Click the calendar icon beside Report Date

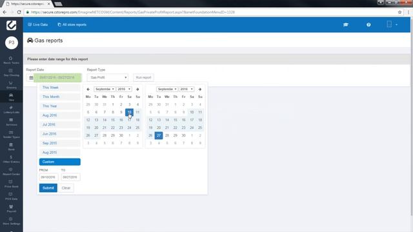tap(31, 78)
